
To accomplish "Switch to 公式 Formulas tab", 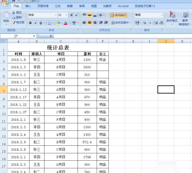I will click(x=58, y=6).
